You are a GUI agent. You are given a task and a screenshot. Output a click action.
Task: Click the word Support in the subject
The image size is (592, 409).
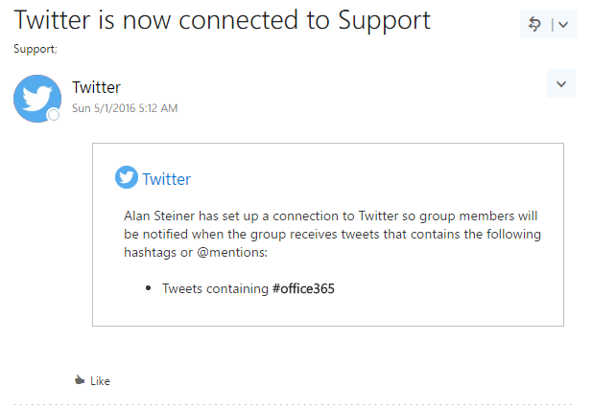[382, 19]
